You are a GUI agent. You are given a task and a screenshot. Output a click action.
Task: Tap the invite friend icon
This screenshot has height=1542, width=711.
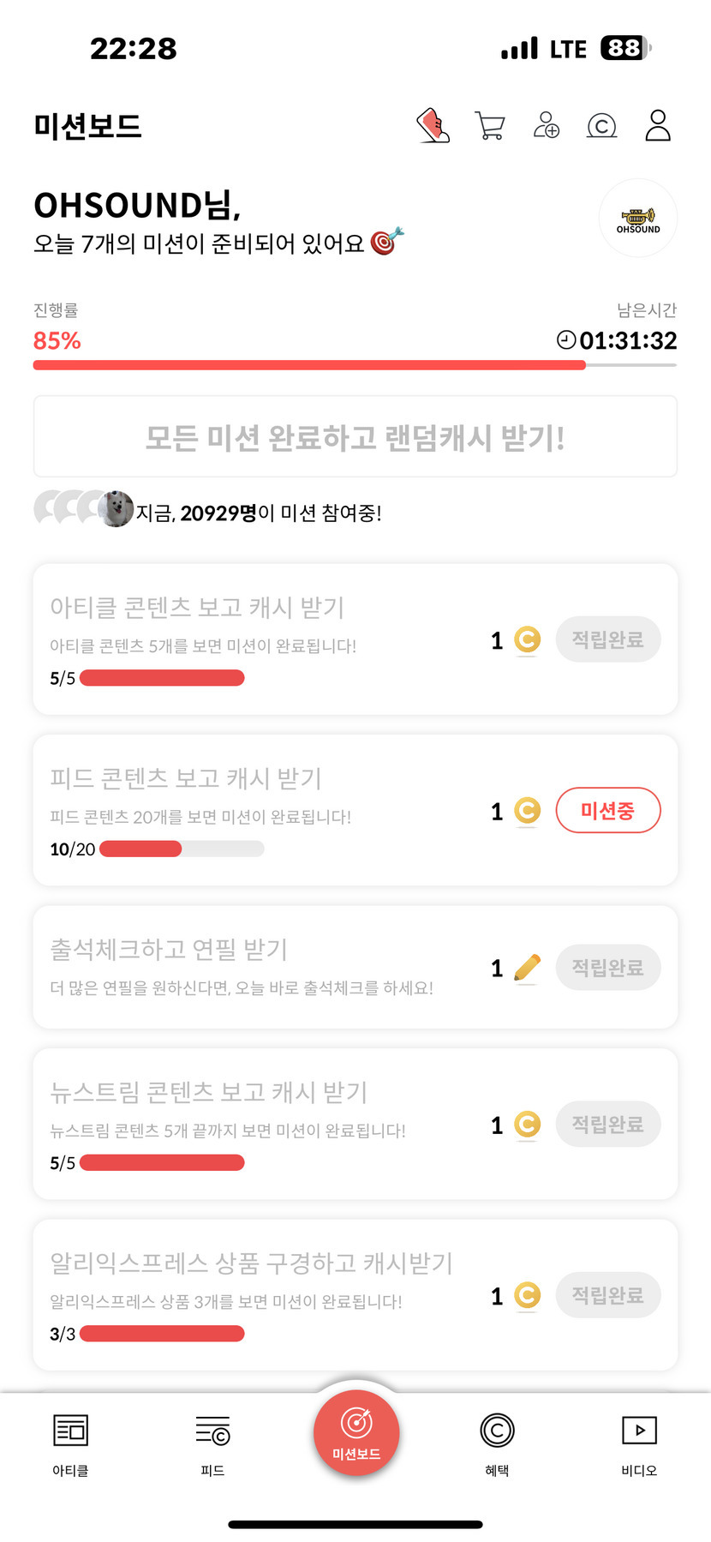tap(546, 125)
